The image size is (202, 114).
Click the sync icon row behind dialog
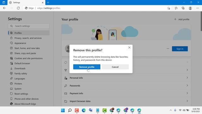66,62
